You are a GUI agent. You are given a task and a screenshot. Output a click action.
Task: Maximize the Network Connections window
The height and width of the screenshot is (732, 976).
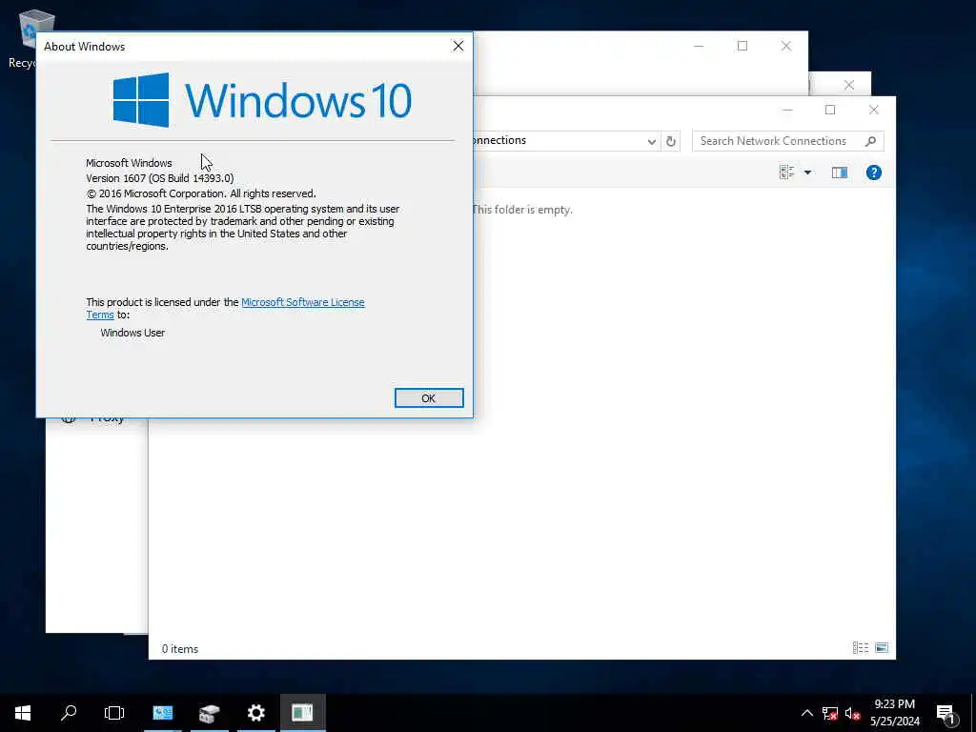[x=830, y=111]
